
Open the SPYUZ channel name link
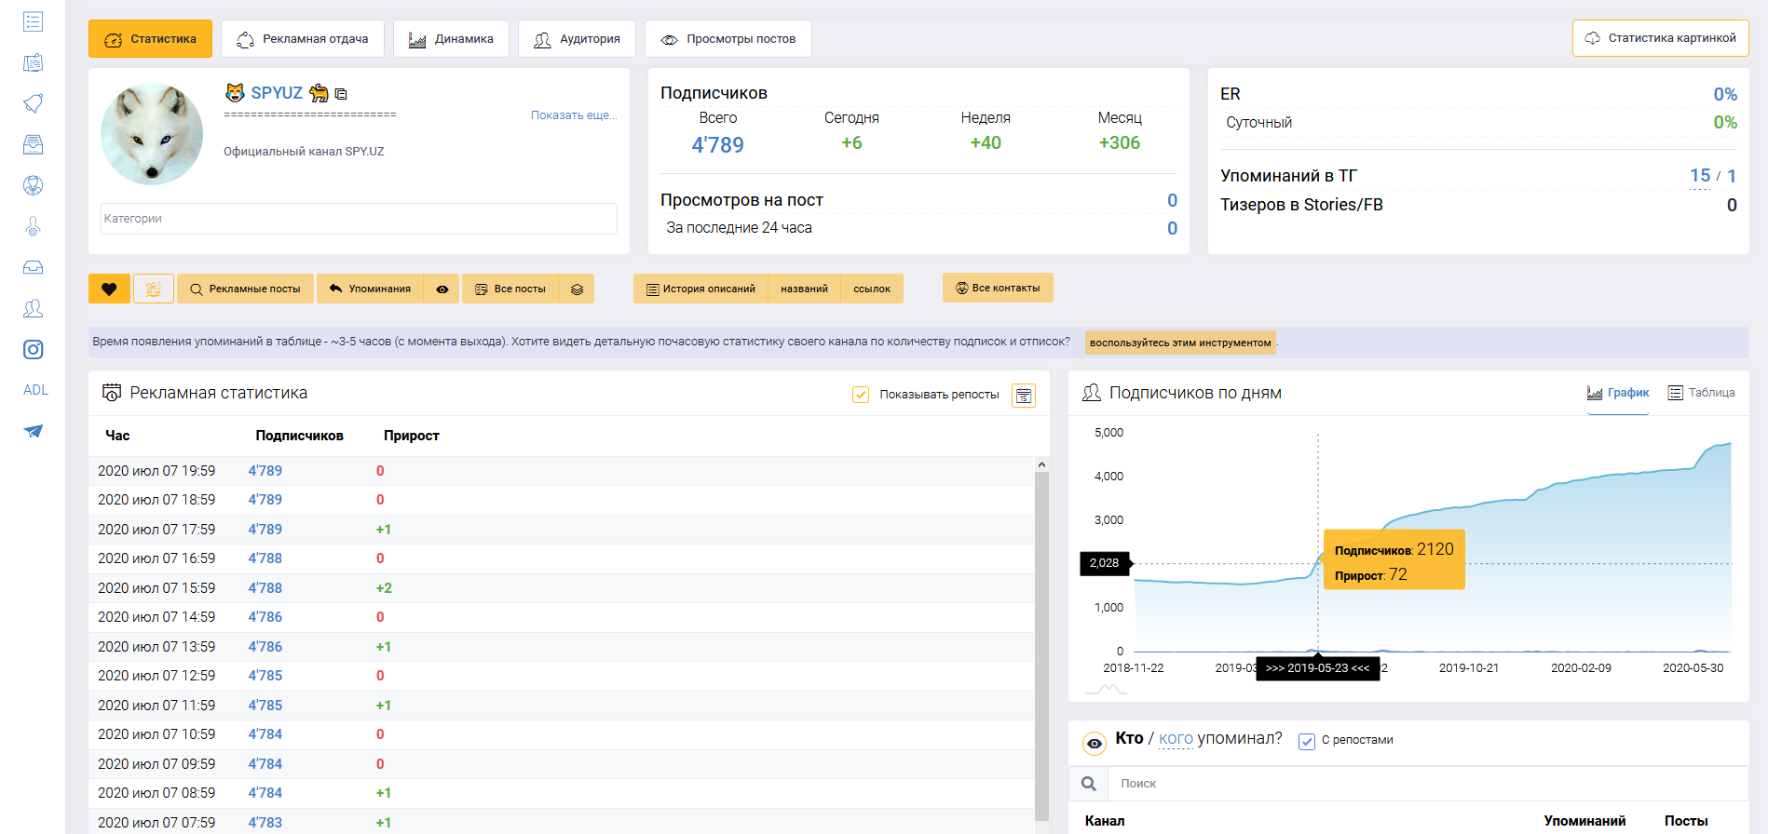277,93
